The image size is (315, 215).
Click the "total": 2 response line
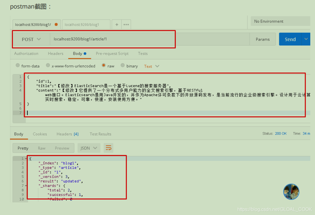[x=59, y=190]
